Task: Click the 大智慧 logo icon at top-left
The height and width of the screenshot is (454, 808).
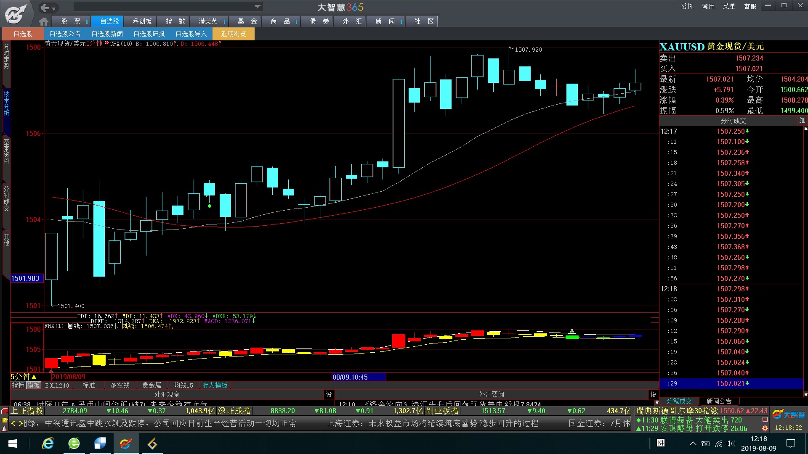Action: coord(16,13)
